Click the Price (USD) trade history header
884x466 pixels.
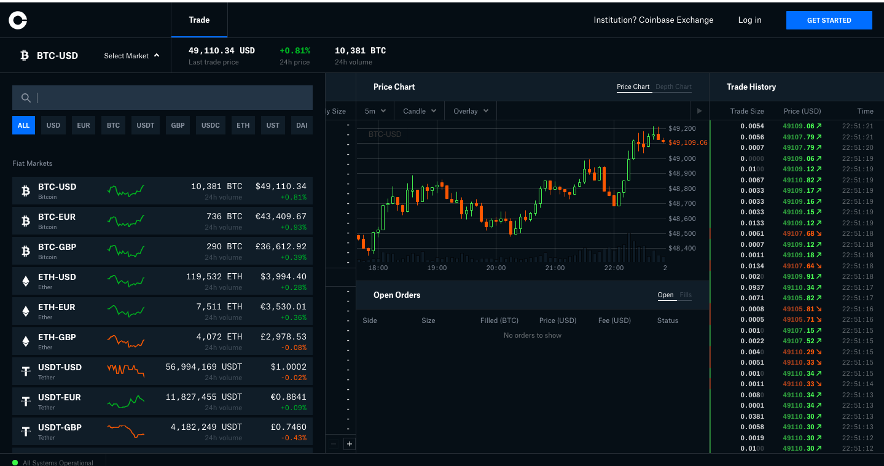point(802,111)
